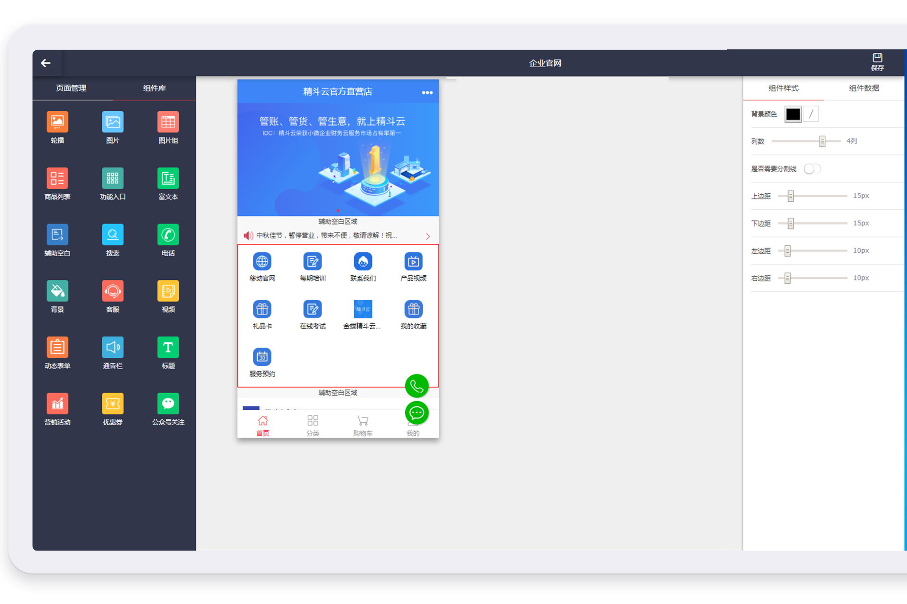
Task: Click the 上边距 top margin slider
Action: tap(791, 196)
